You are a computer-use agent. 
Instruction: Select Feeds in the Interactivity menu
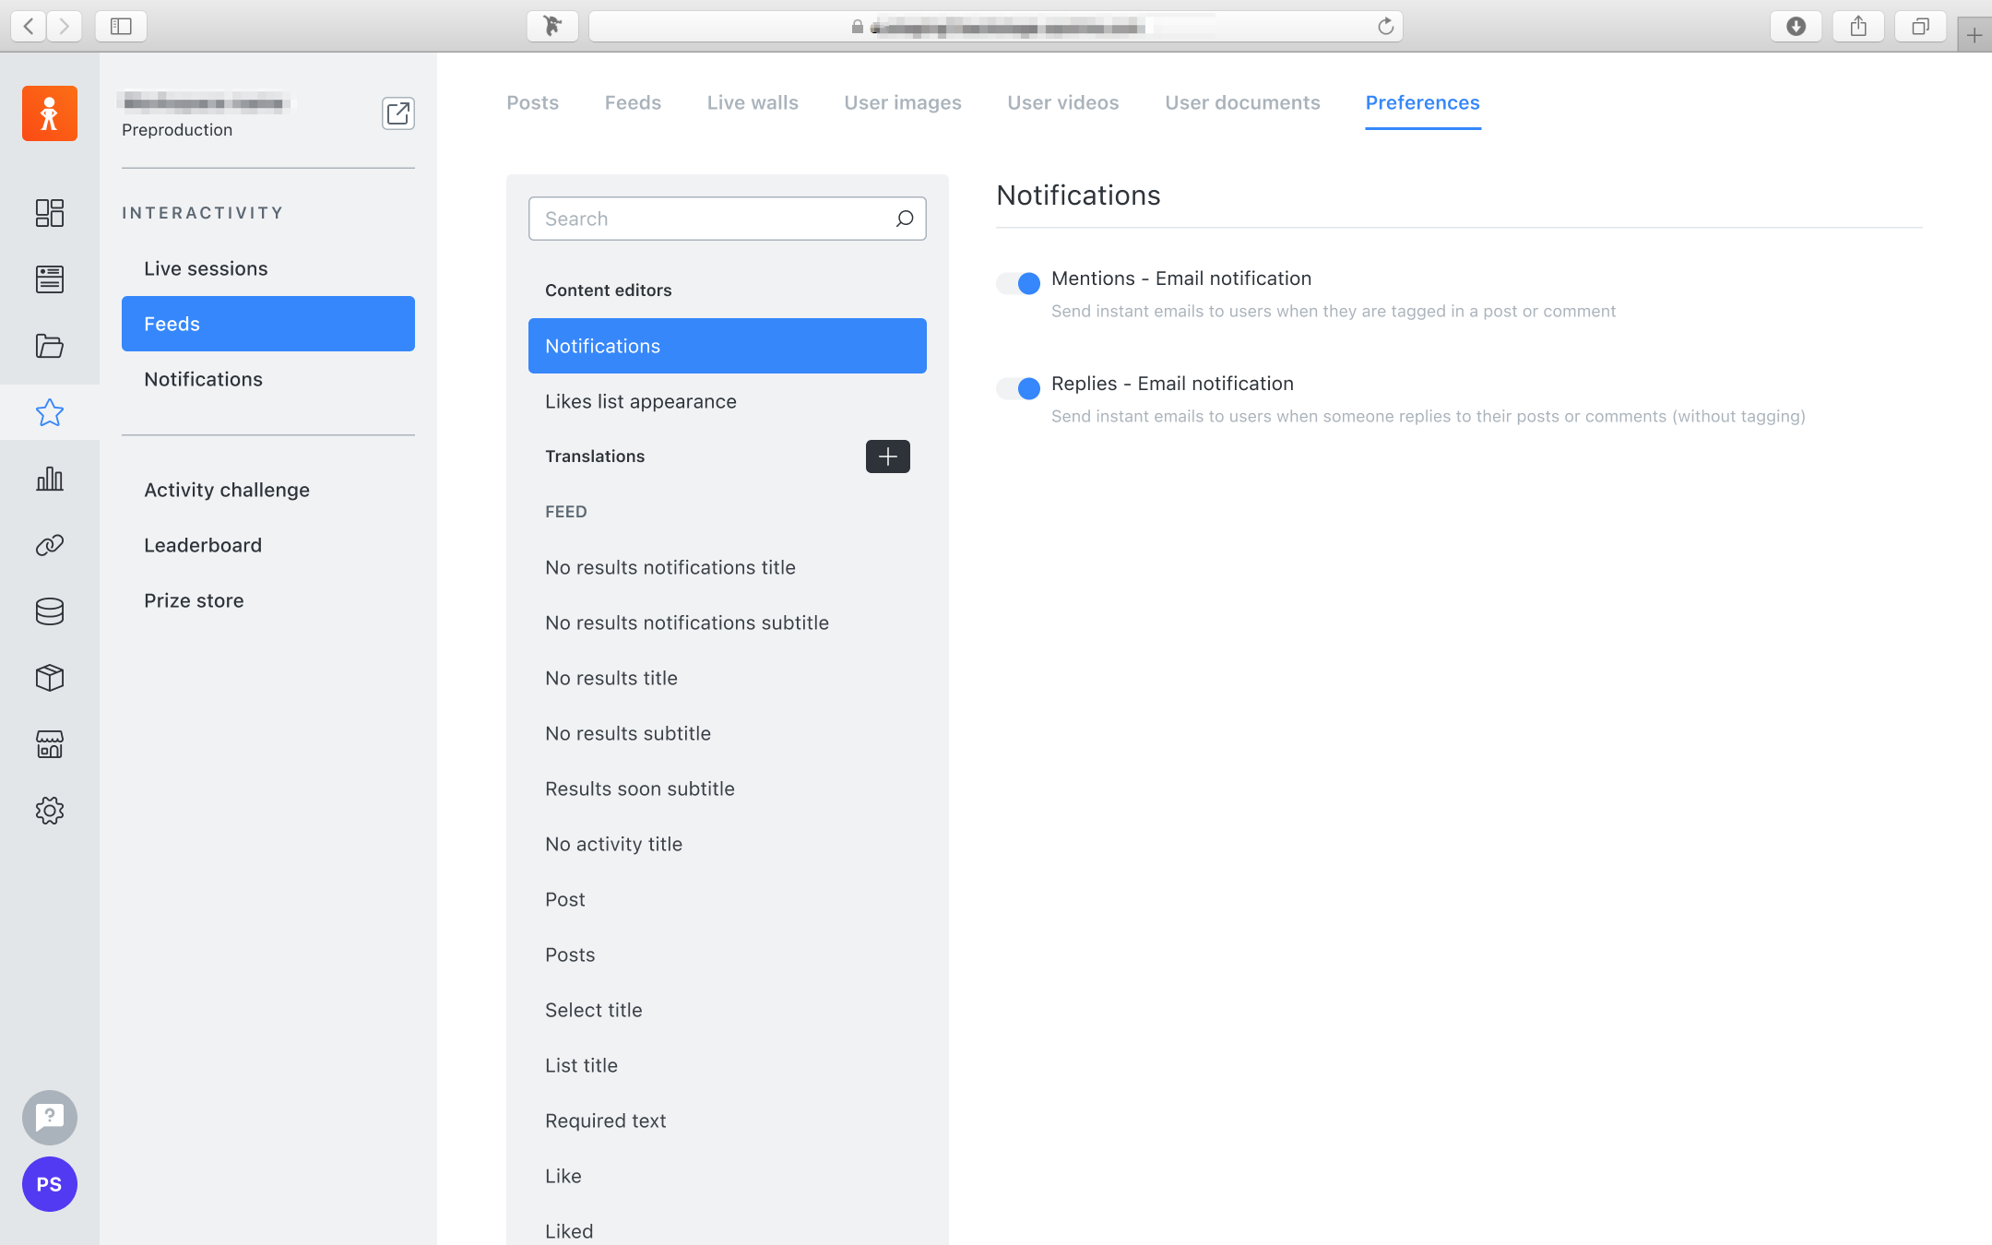[x=268, y=324]
